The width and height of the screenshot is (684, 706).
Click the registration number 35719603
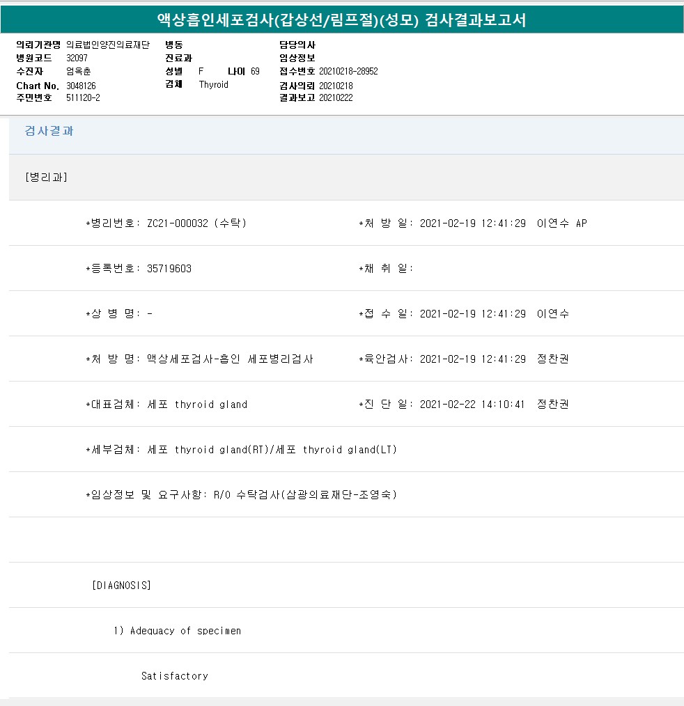click(169, 269)
